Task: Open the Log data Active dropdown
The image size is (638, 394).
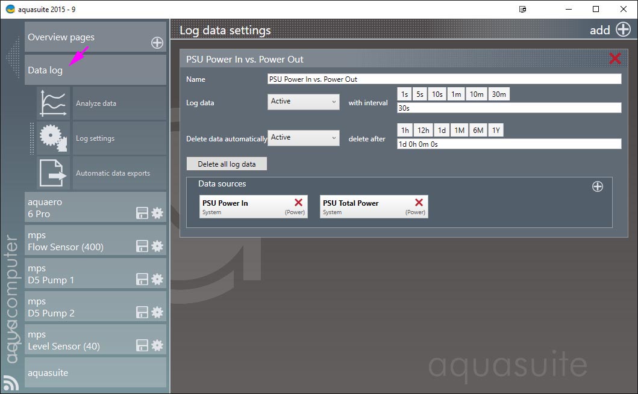Action: pos(303,102)
